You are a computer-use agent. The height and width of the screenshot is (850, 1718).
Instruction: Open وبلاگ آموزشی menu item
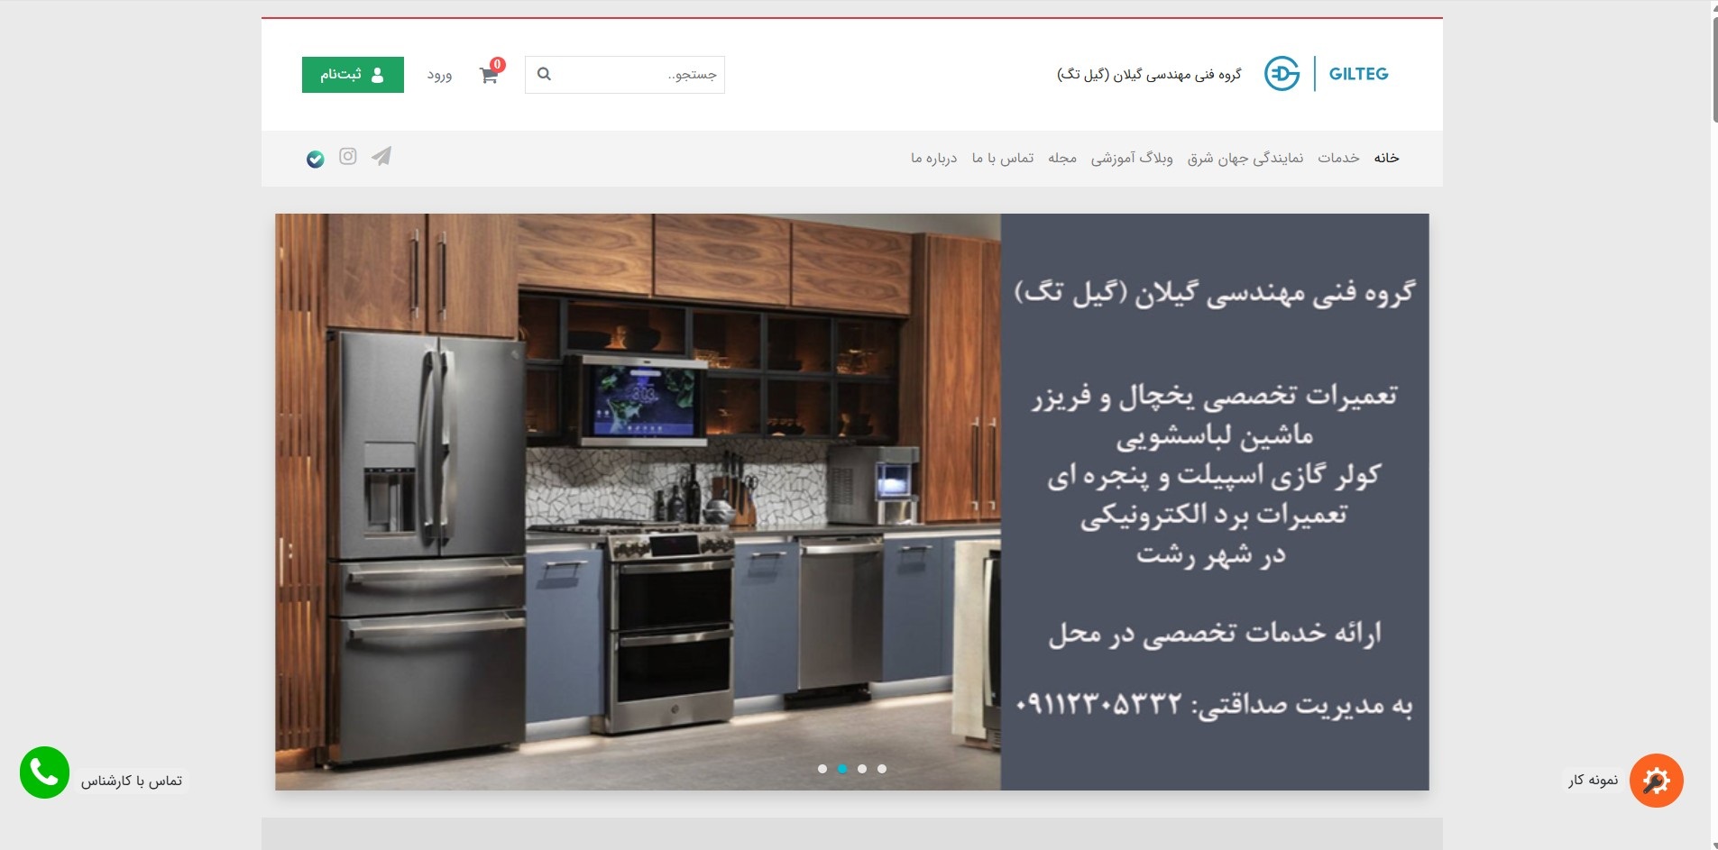tap(1132, 158)
